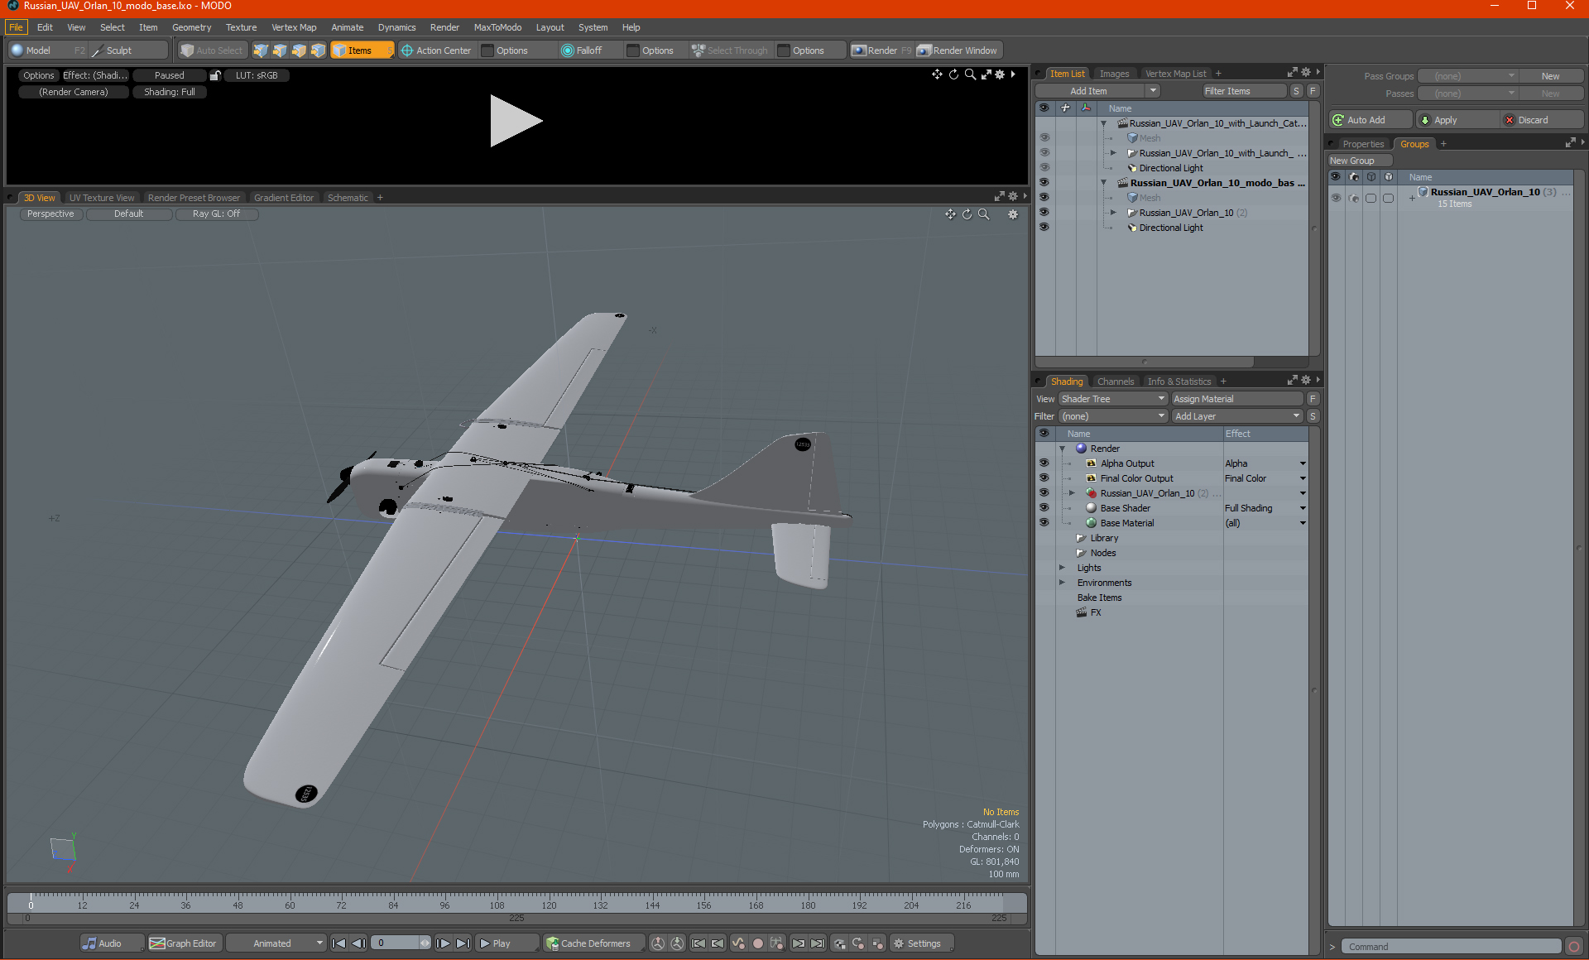Open the Add Layer dropdown
The width and height of the screenshot is (1589, 960).
[x=1237, y=416]
